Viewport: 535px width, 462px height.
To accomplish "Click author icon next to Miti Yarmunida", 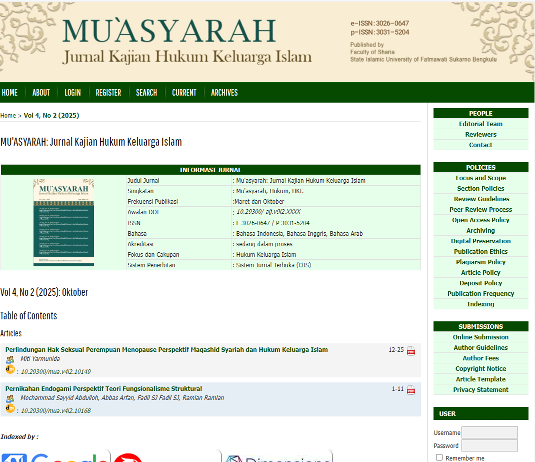I will 10,359.
